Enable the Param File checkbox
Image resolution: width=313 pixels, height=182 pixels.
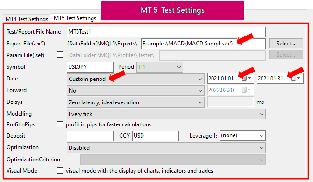point(60,55)
